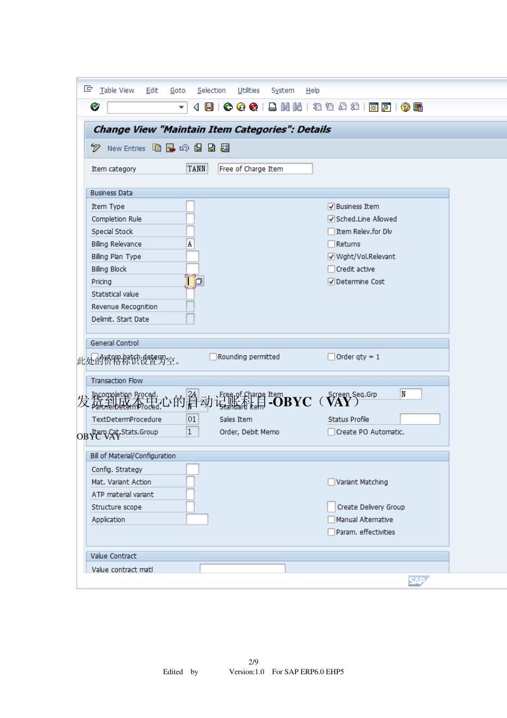Click the pencil Display/Change toggle icon
Screen dimensions: 507x718
[x=96, y=148]
